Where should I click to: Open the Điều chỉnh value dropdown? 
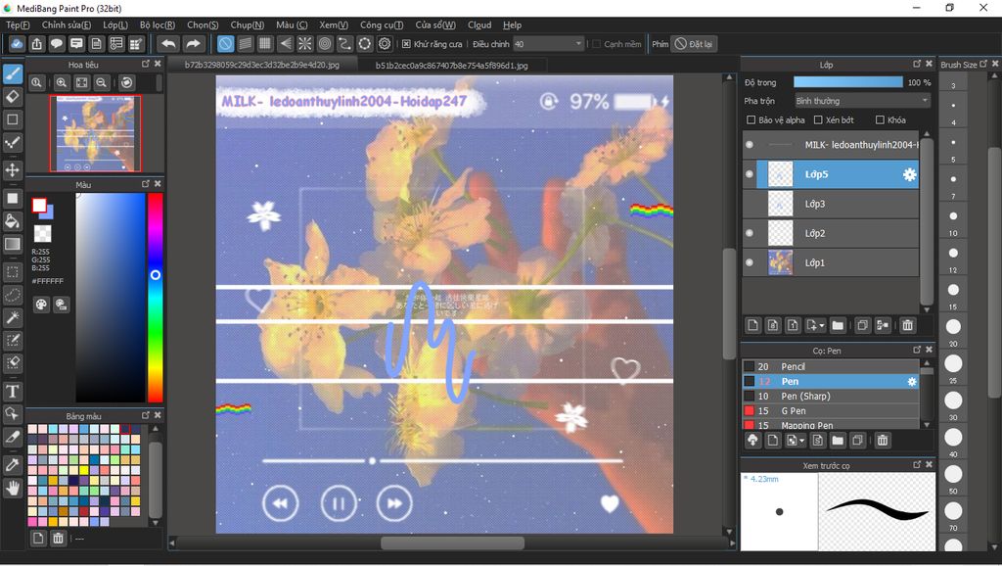tap(549, 44)
